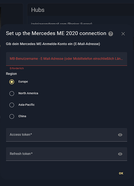
Task: Focus the Access token field
Action: (67, 135)
